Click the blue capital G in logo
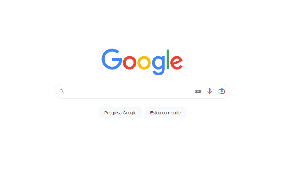 pos(111,59)
